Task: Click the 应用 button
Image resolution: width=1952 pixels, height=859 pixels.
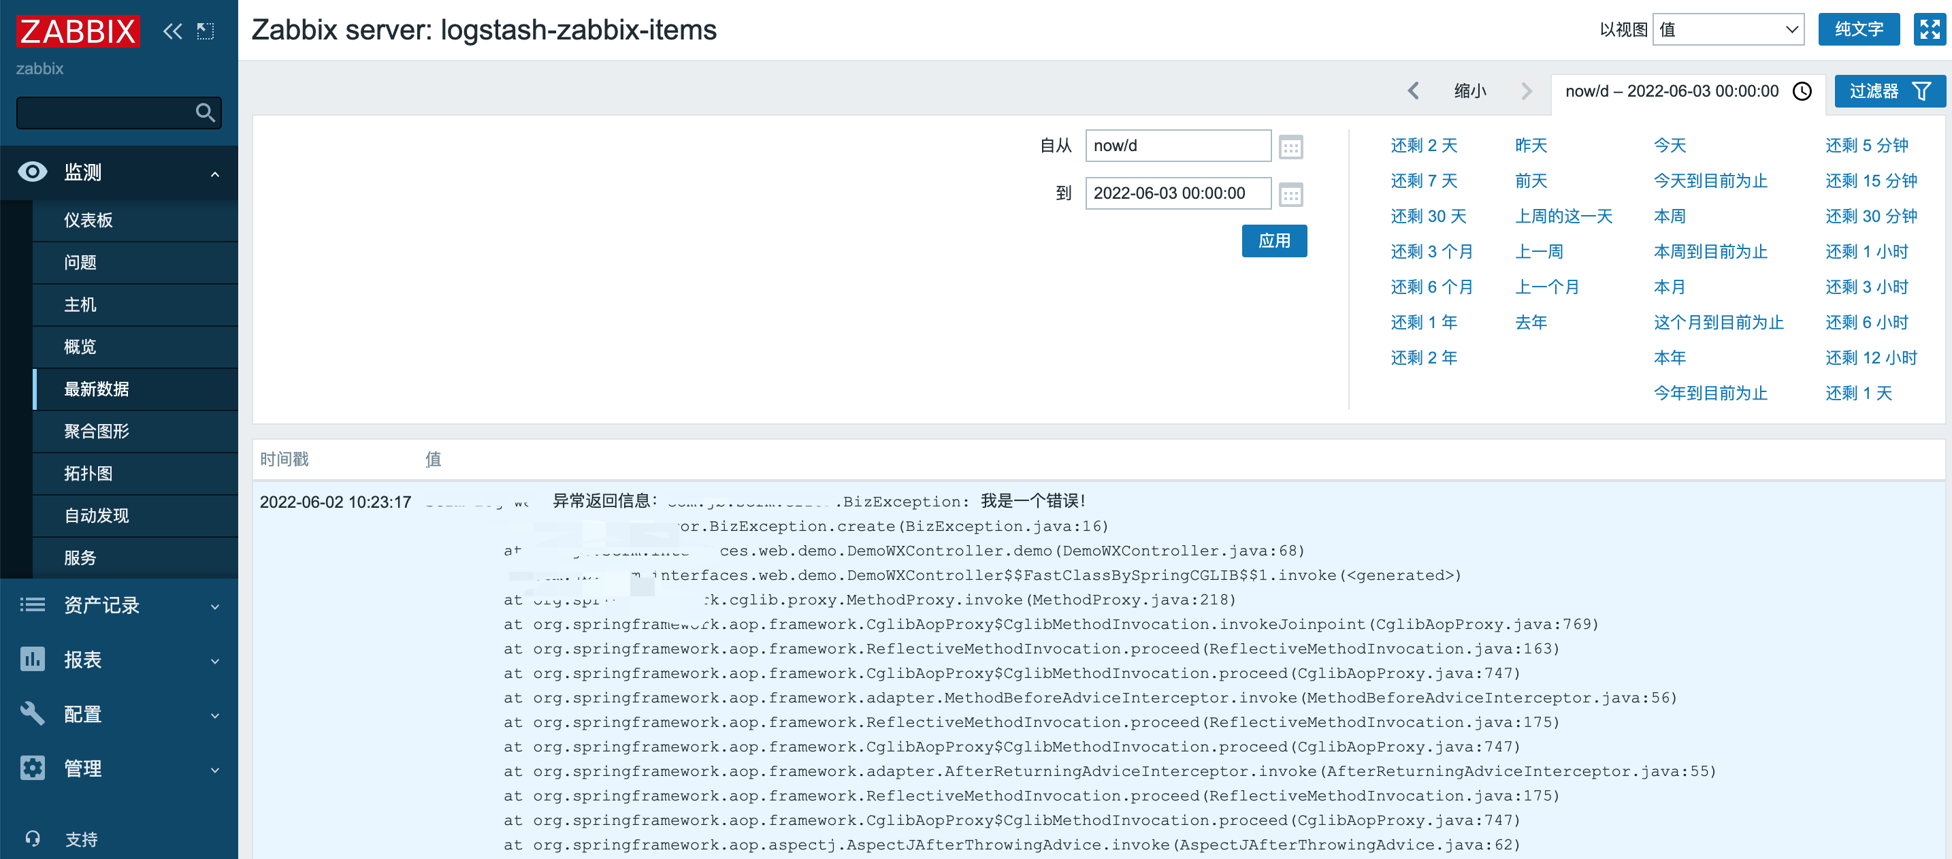Action: coord(1274,241)
